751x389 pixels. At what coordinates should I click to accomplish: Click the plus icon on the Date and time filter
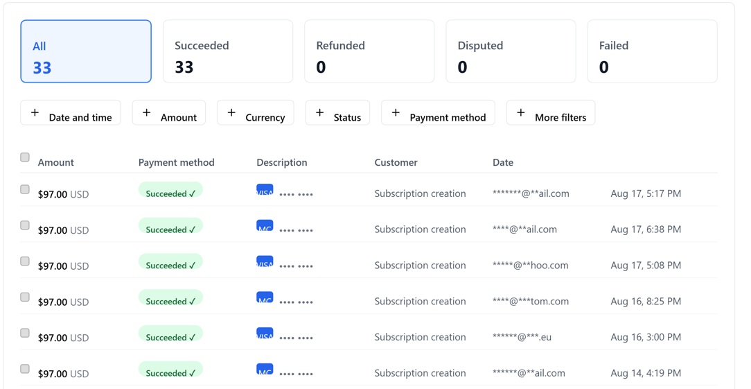(x=35, y=112)
